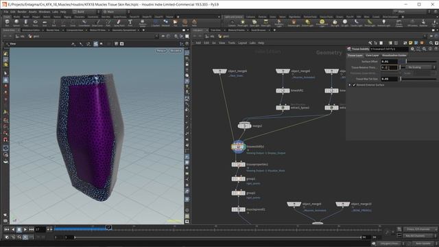
Task: Switch to the Geometry Spreadsheet tab
Action: pos(123,30)
